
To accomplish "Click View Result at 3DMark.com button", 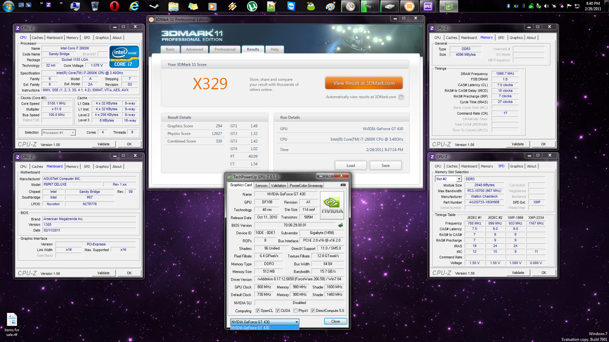I will pos(364,83).
